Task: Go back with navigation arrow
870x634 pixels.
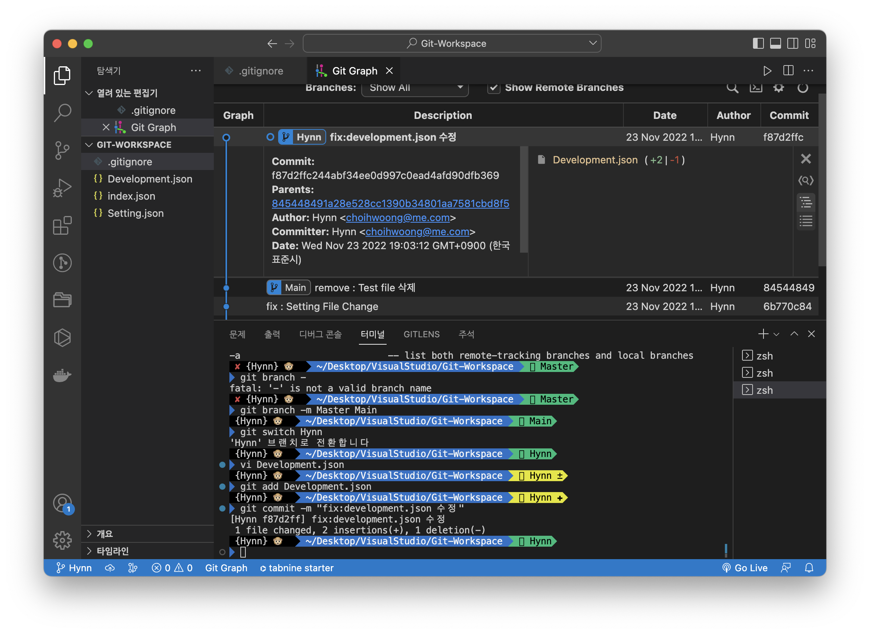Action: point(272,44)
